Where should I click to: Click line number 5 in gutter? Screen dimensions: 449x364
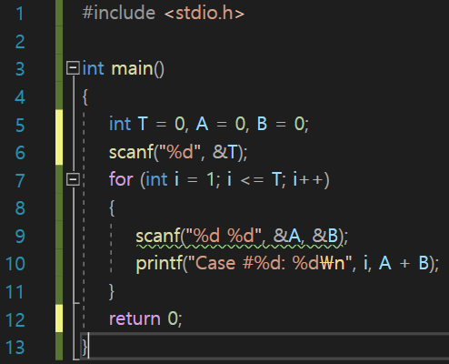tap(20, 125)
